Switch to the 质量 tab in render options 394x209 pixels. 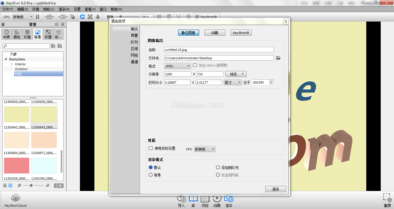(134, 35)
